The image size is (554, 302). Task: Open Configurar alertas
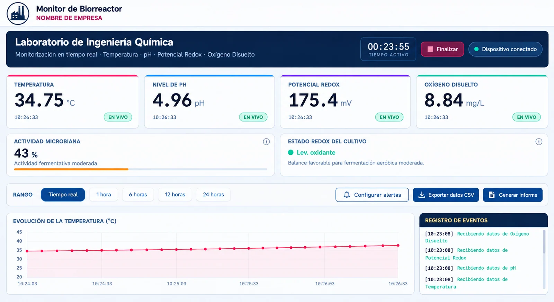372,195
